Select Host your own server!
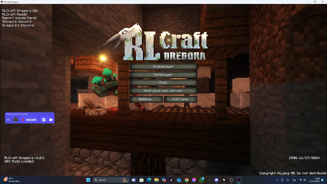Viewport: 327px width, 184px height. point(163,91)
